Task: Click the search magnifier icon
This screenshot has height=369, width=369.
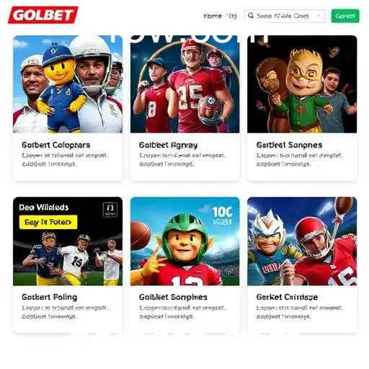Action: tap(251, 16)
